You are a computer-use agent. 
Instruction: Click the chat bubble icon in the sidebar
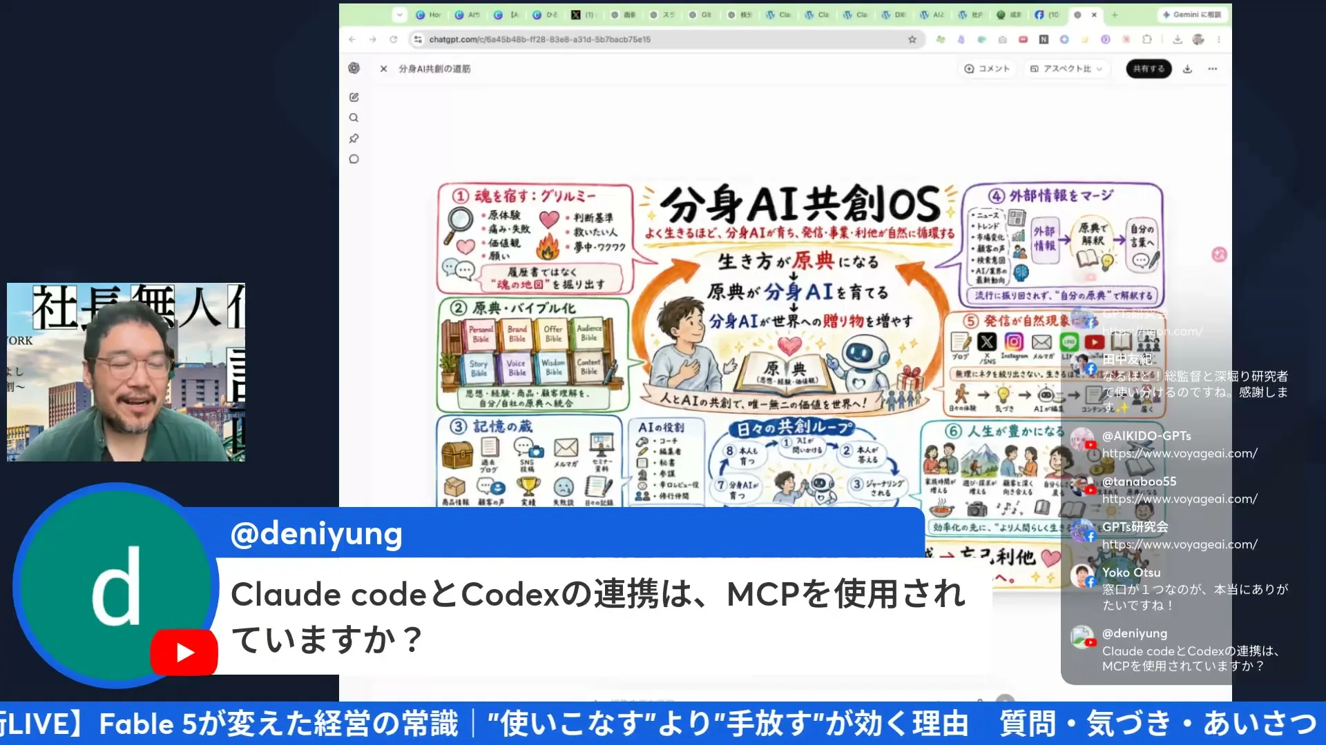[x=354, y=159]
